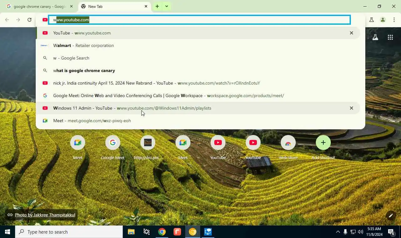The image size is (401, 238).
Task: Click microphone icon in system tray
Action: click(345, 232)
